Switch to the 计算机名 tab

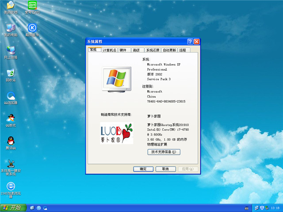[110, 50]
